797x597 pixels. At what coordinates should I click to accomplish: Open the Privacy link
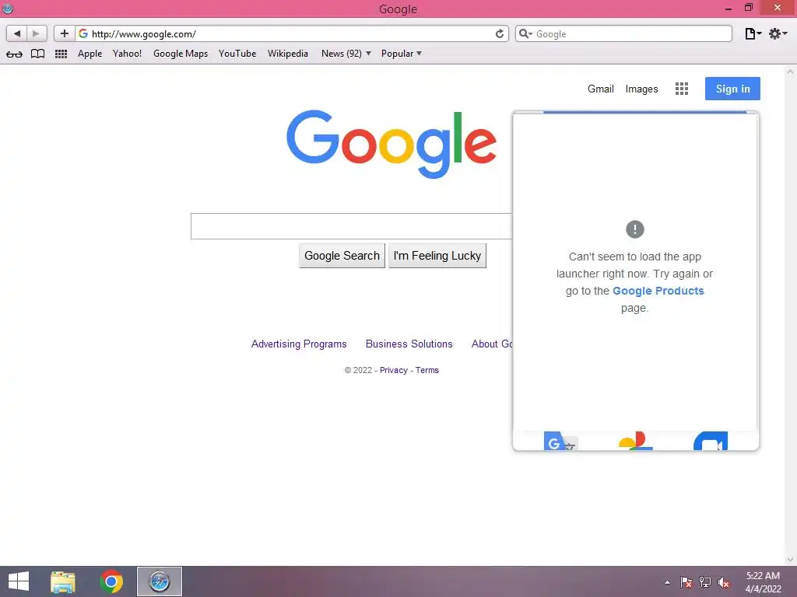[x=393, y=370]
